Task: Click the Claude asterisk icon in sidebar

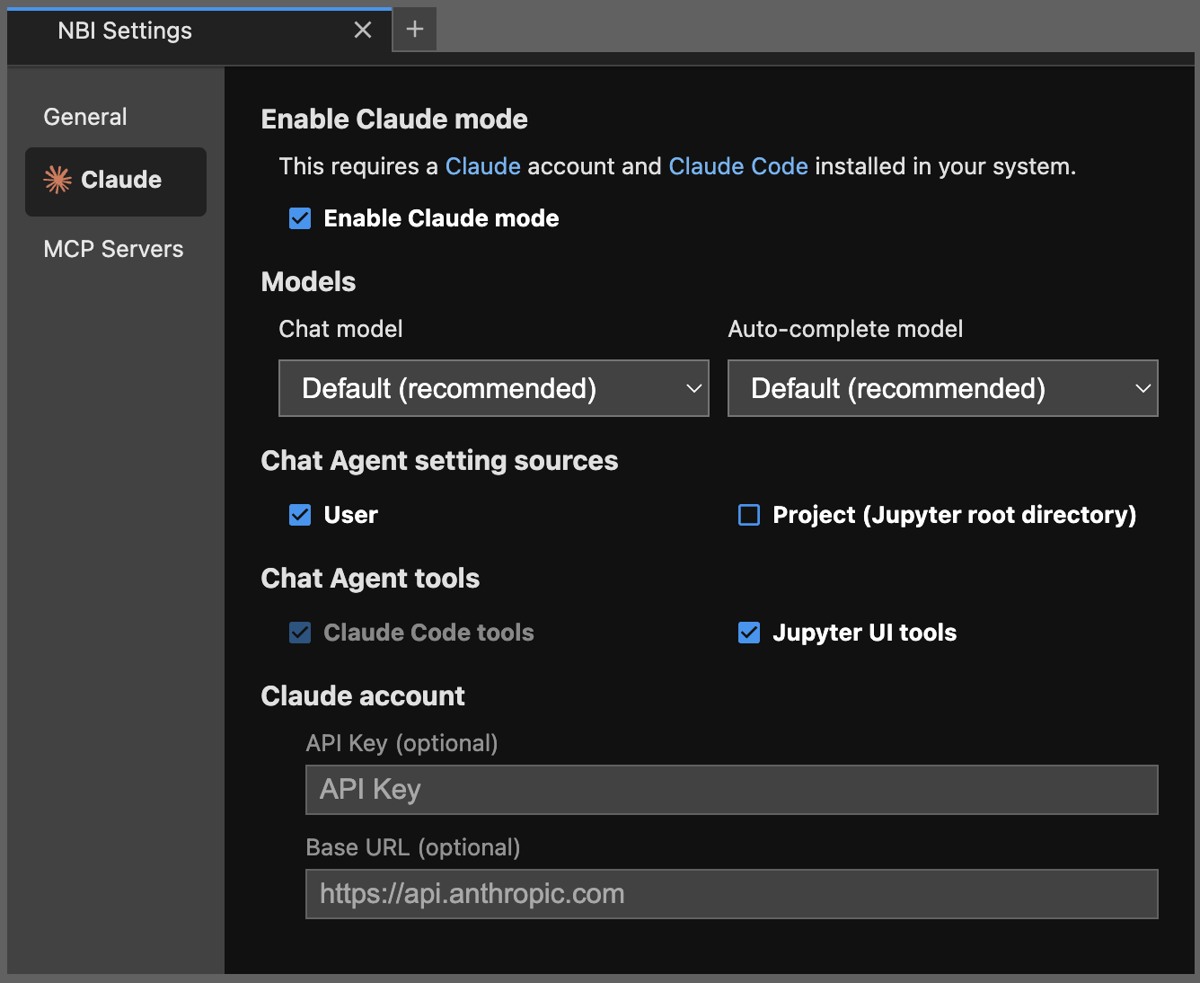Action: (57, 180)
